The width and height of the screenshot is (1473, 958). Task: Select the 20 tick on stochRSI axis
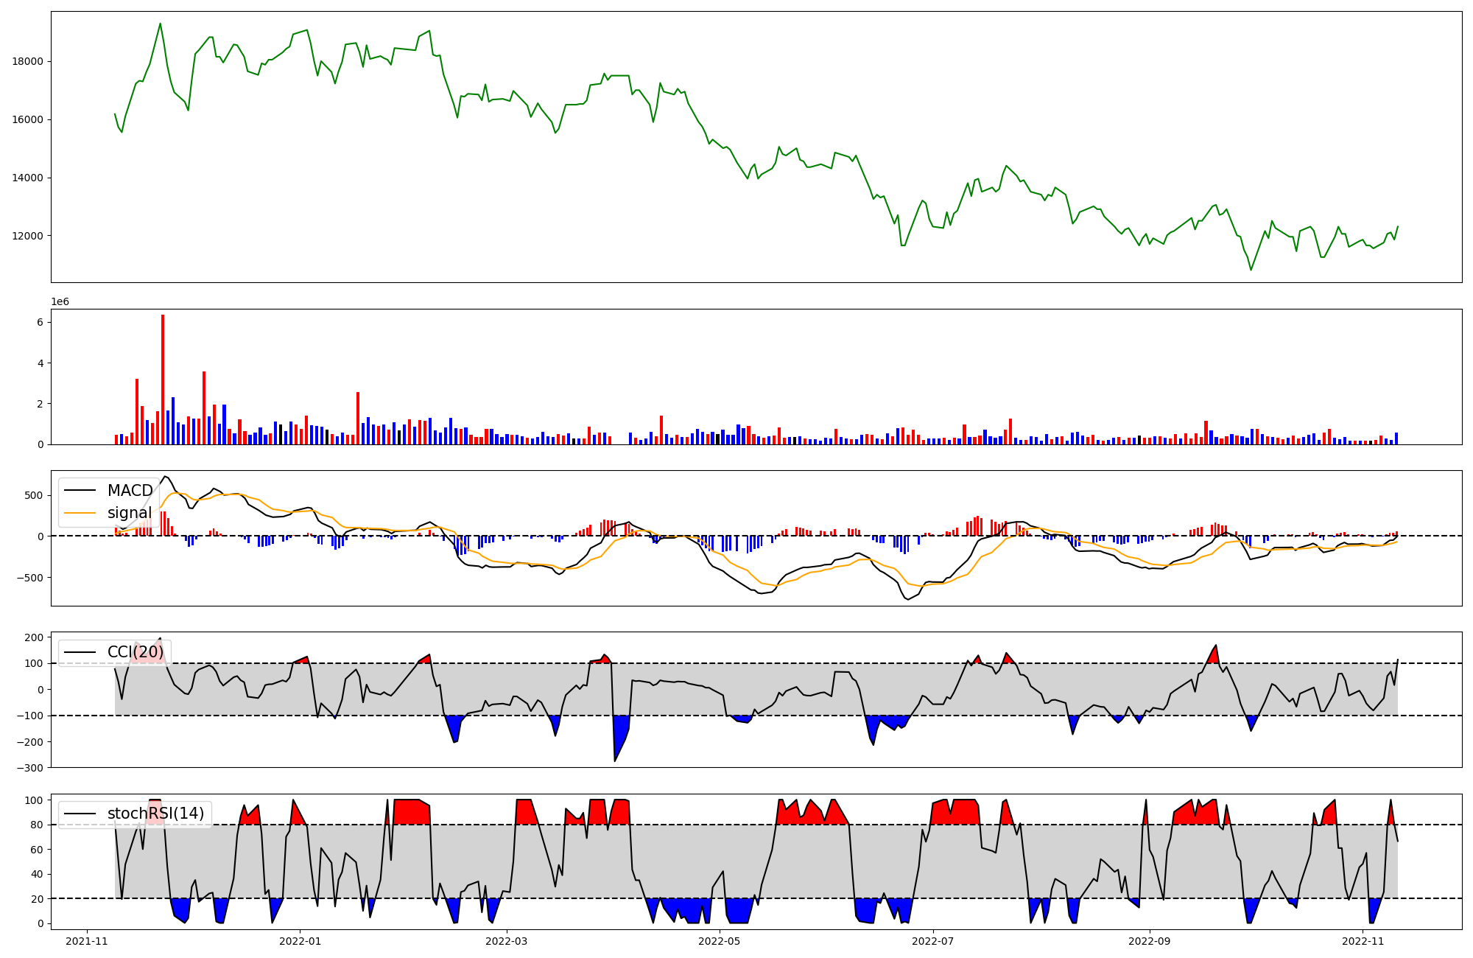(x=38, y=899)
